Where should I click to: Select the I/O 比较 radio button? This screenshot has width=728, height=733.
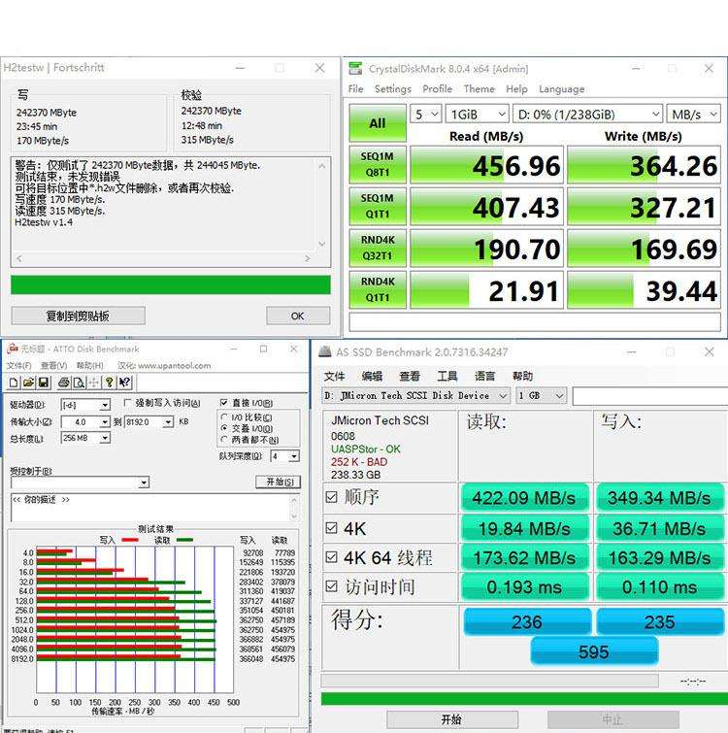tap(225, 416)
